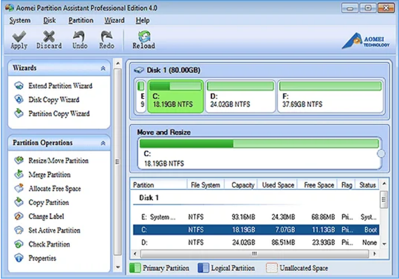The height and width of the screenshot is (279, 399).
Task: Click the Resize/Move Partition icon
Action: point(19,160)
